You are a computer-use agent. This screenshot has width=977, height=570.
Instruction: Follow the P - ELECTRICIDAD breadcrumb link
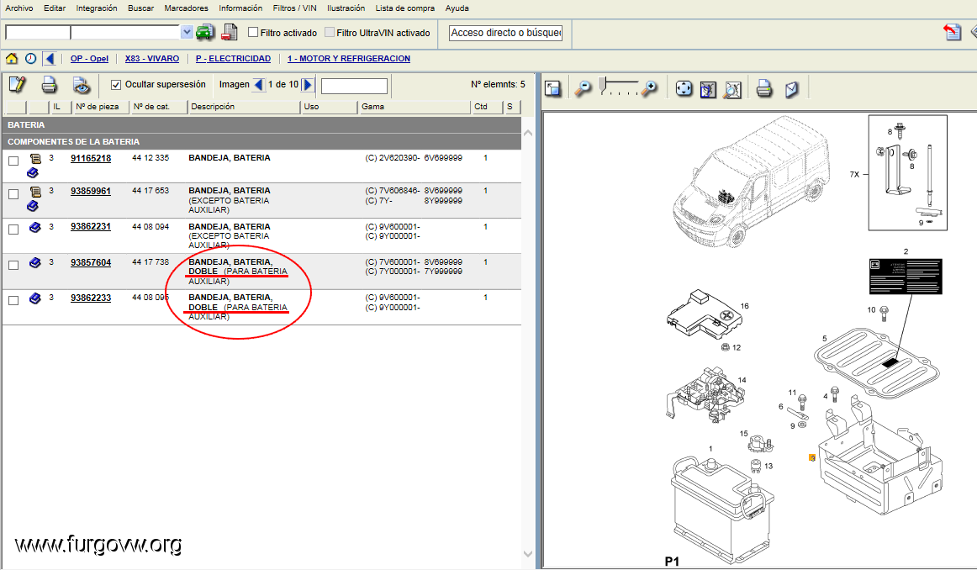(233, 59)
